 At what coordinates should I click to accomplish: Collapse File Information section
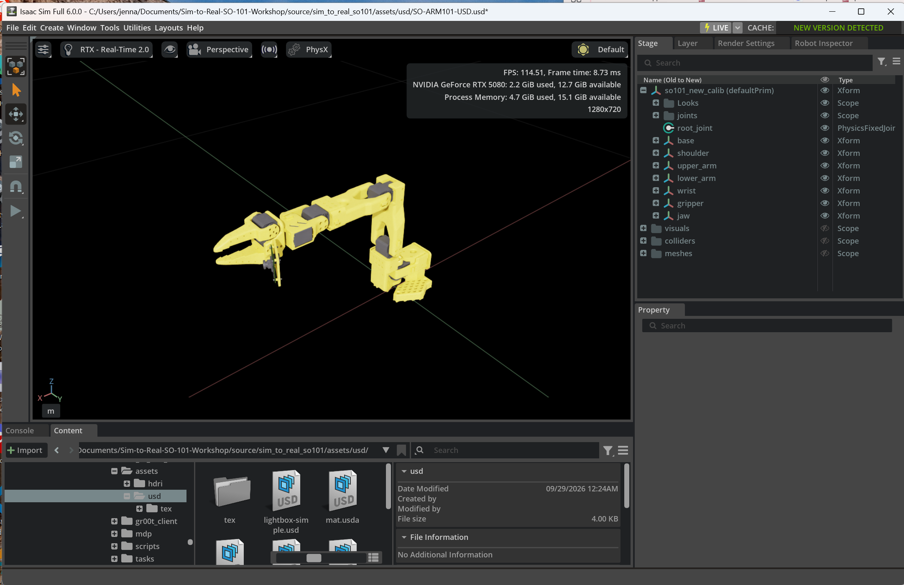404,537
